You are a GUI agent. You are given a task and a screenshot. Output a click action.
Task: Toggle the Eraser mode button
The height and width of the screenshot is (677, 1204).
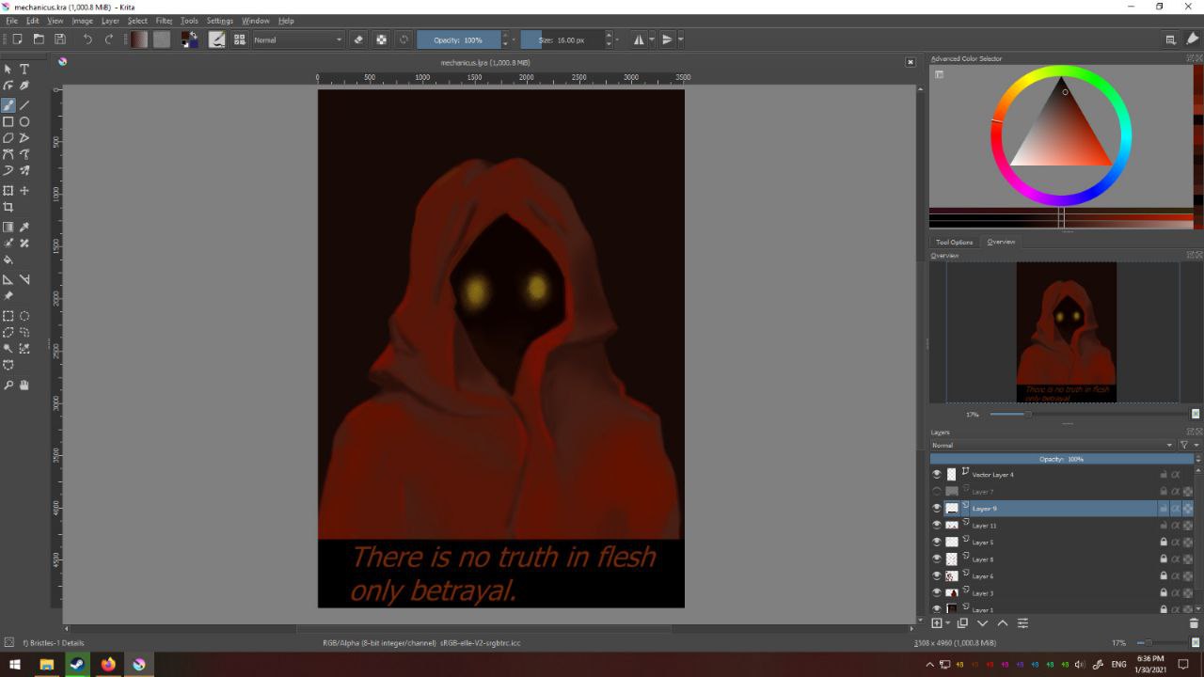coord(358,39)
